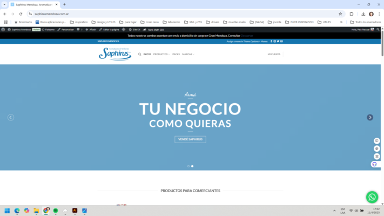The image size is (384, 216).
Task: Open the Facebook social icon
Action: tap(271, 42)
